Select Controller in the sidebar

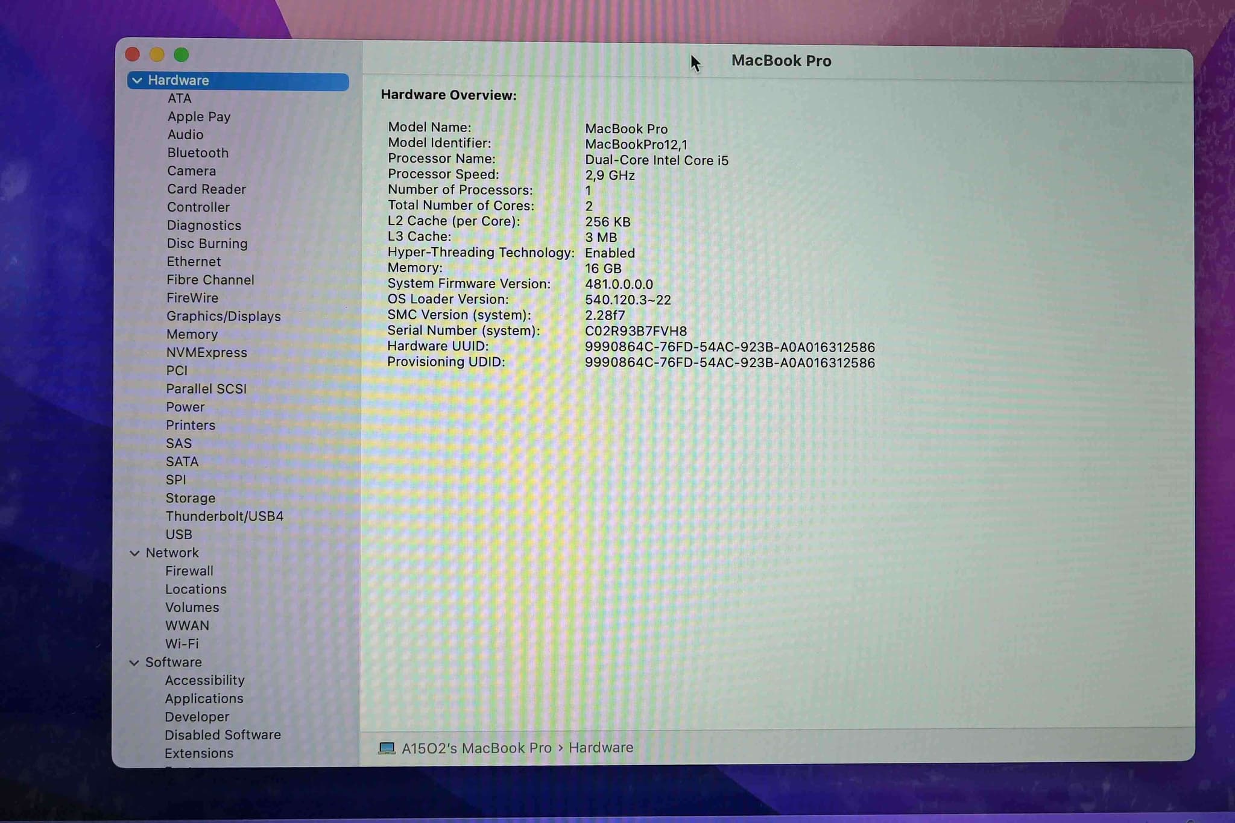coord(198,207)
